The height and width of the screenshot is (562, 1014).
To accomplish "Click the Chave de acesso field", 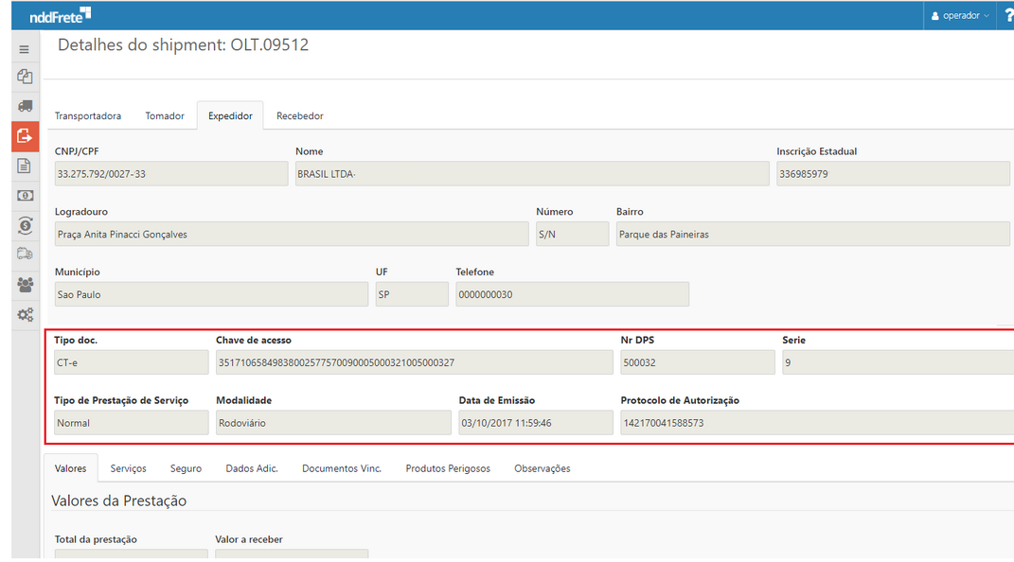I will tap(414, 362).
